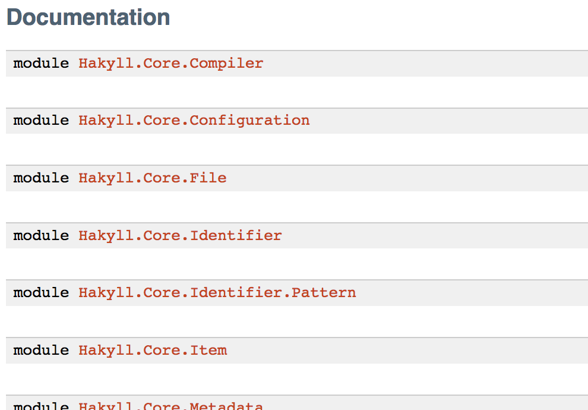588x410 pixels.
Task: Click the module keyword before Hakyll.Core.Identifier
Action: 41,235
